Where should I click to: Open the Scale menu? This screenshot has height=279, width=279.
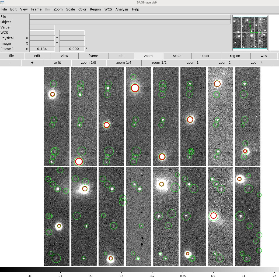71,9
